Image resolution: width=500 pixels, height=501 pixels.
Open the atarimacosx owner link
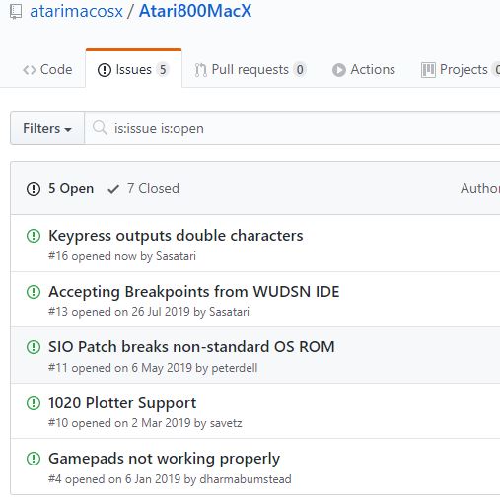pyautogui.click(x=76, y=11)
